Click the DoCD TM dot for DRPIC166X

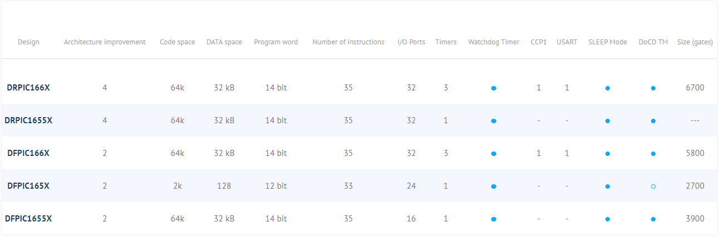tap(653, 88)
